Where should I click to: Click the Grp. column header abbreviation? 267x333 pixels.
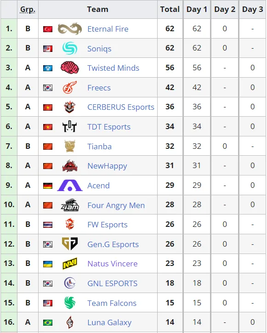(x=28, y=10)
